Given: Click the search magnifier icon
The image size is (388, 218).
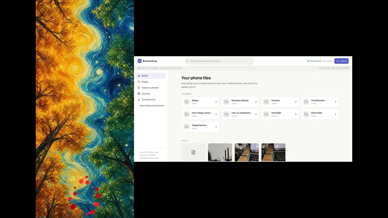Looking at the screenshot, I should tap(188, 61).
